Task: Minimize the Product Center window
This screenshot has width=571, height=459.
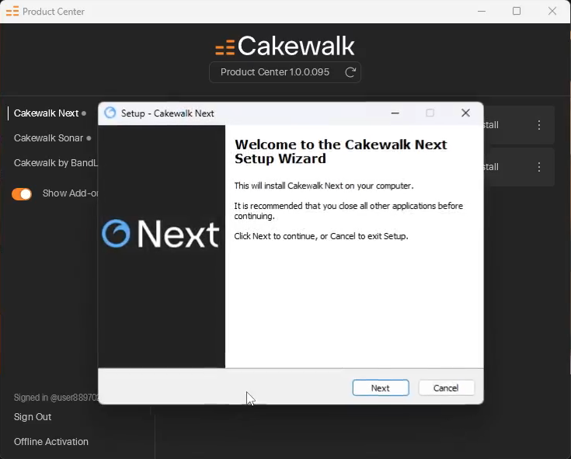Action: pyautogui.click(x=482, y=12)
